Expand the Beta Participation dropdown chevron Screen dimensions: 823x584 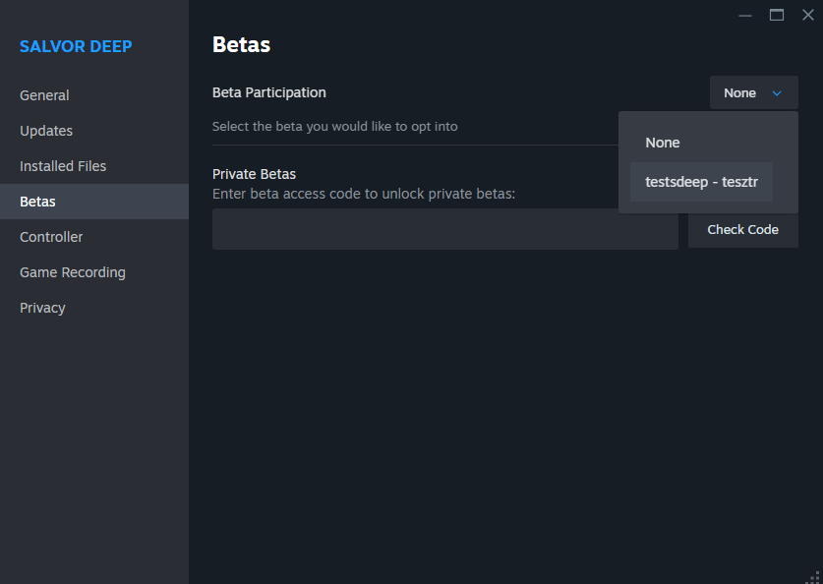778,92
